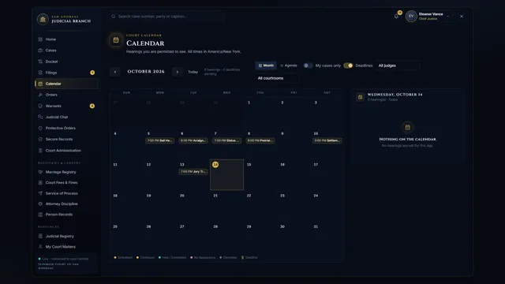
Task: Click 'Continued' legend entry
Action: [145, 258]
